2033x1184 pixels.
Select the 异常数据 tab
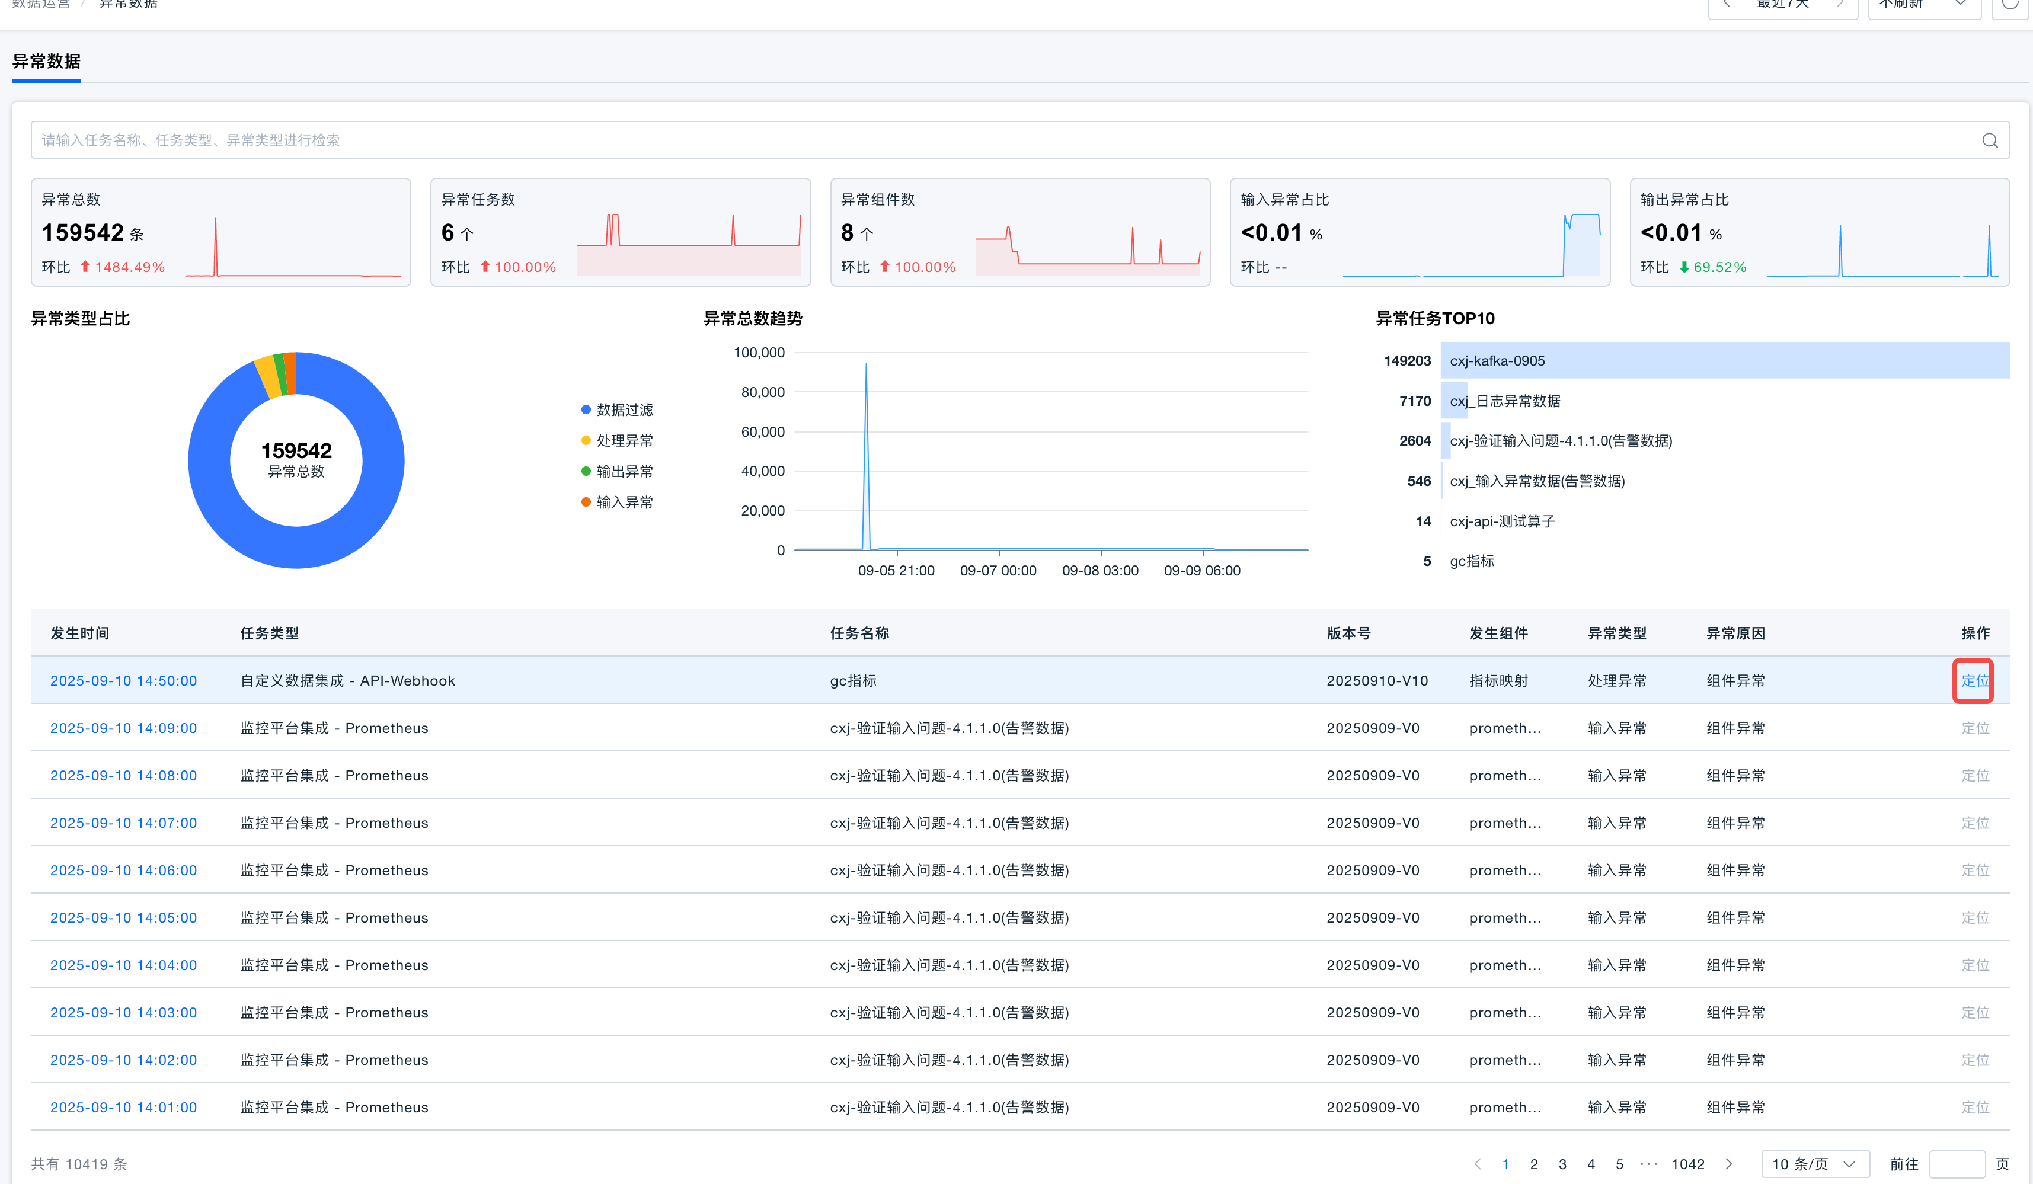[x=46, y=61]
